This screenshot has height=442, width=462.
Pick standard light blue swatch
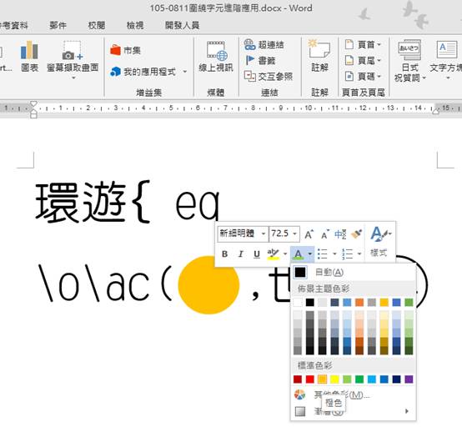tap(372, 379)
